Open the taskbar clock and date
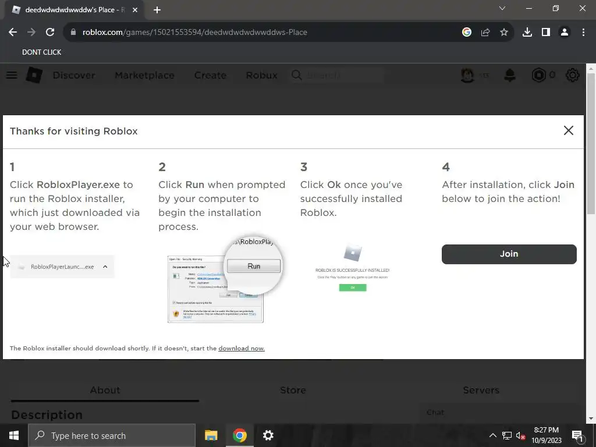The image size is (596, 447). [x=546, y=435]
